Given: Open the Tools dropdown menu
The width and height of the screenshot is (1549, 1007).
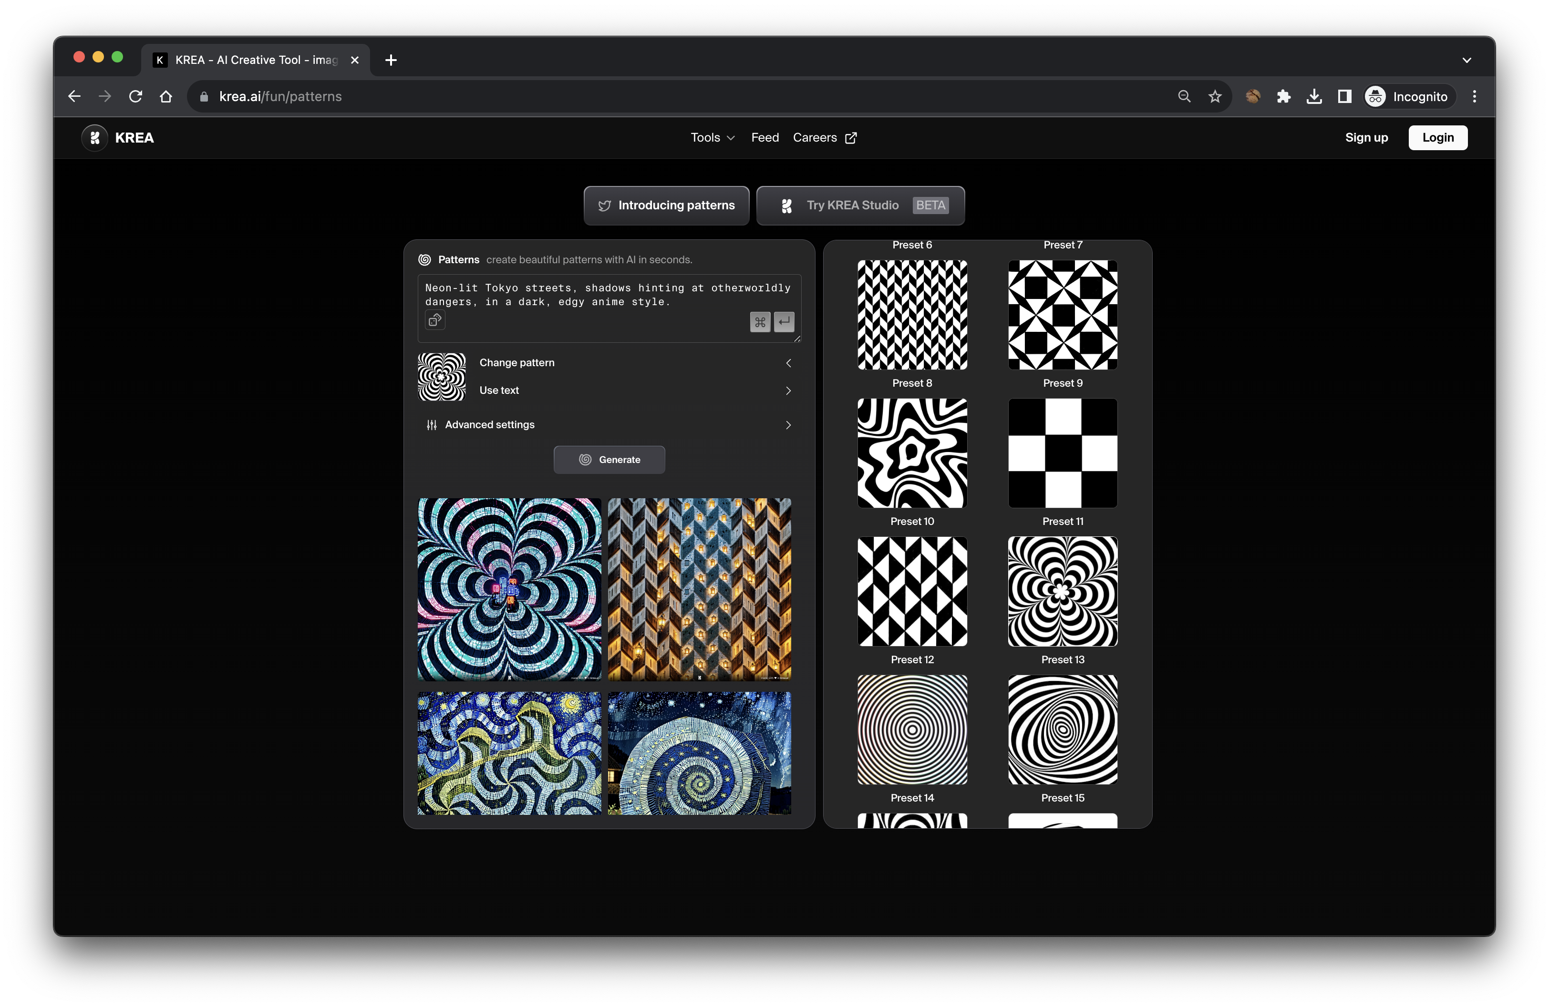Looking at the screenshot, I should 713,138.
